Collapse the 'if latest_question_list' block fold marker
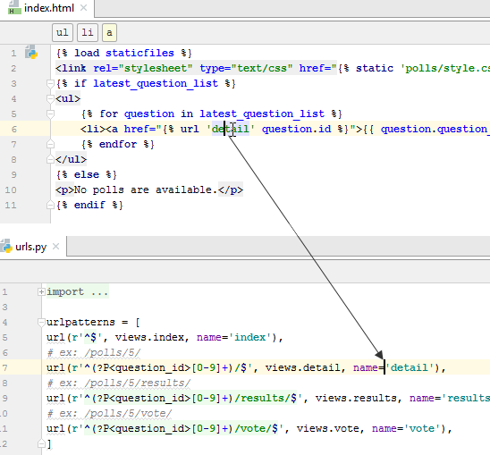This screenshot has width=490, height=455. click(x=50, y=83)
